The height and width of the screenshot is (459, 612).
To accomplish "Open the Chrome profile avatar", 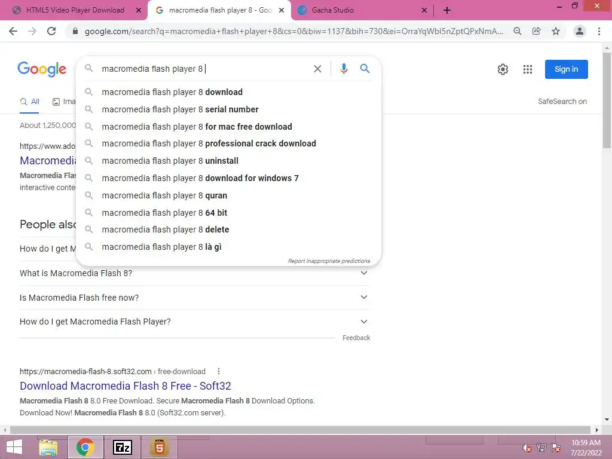I will (x=580, y=31).
